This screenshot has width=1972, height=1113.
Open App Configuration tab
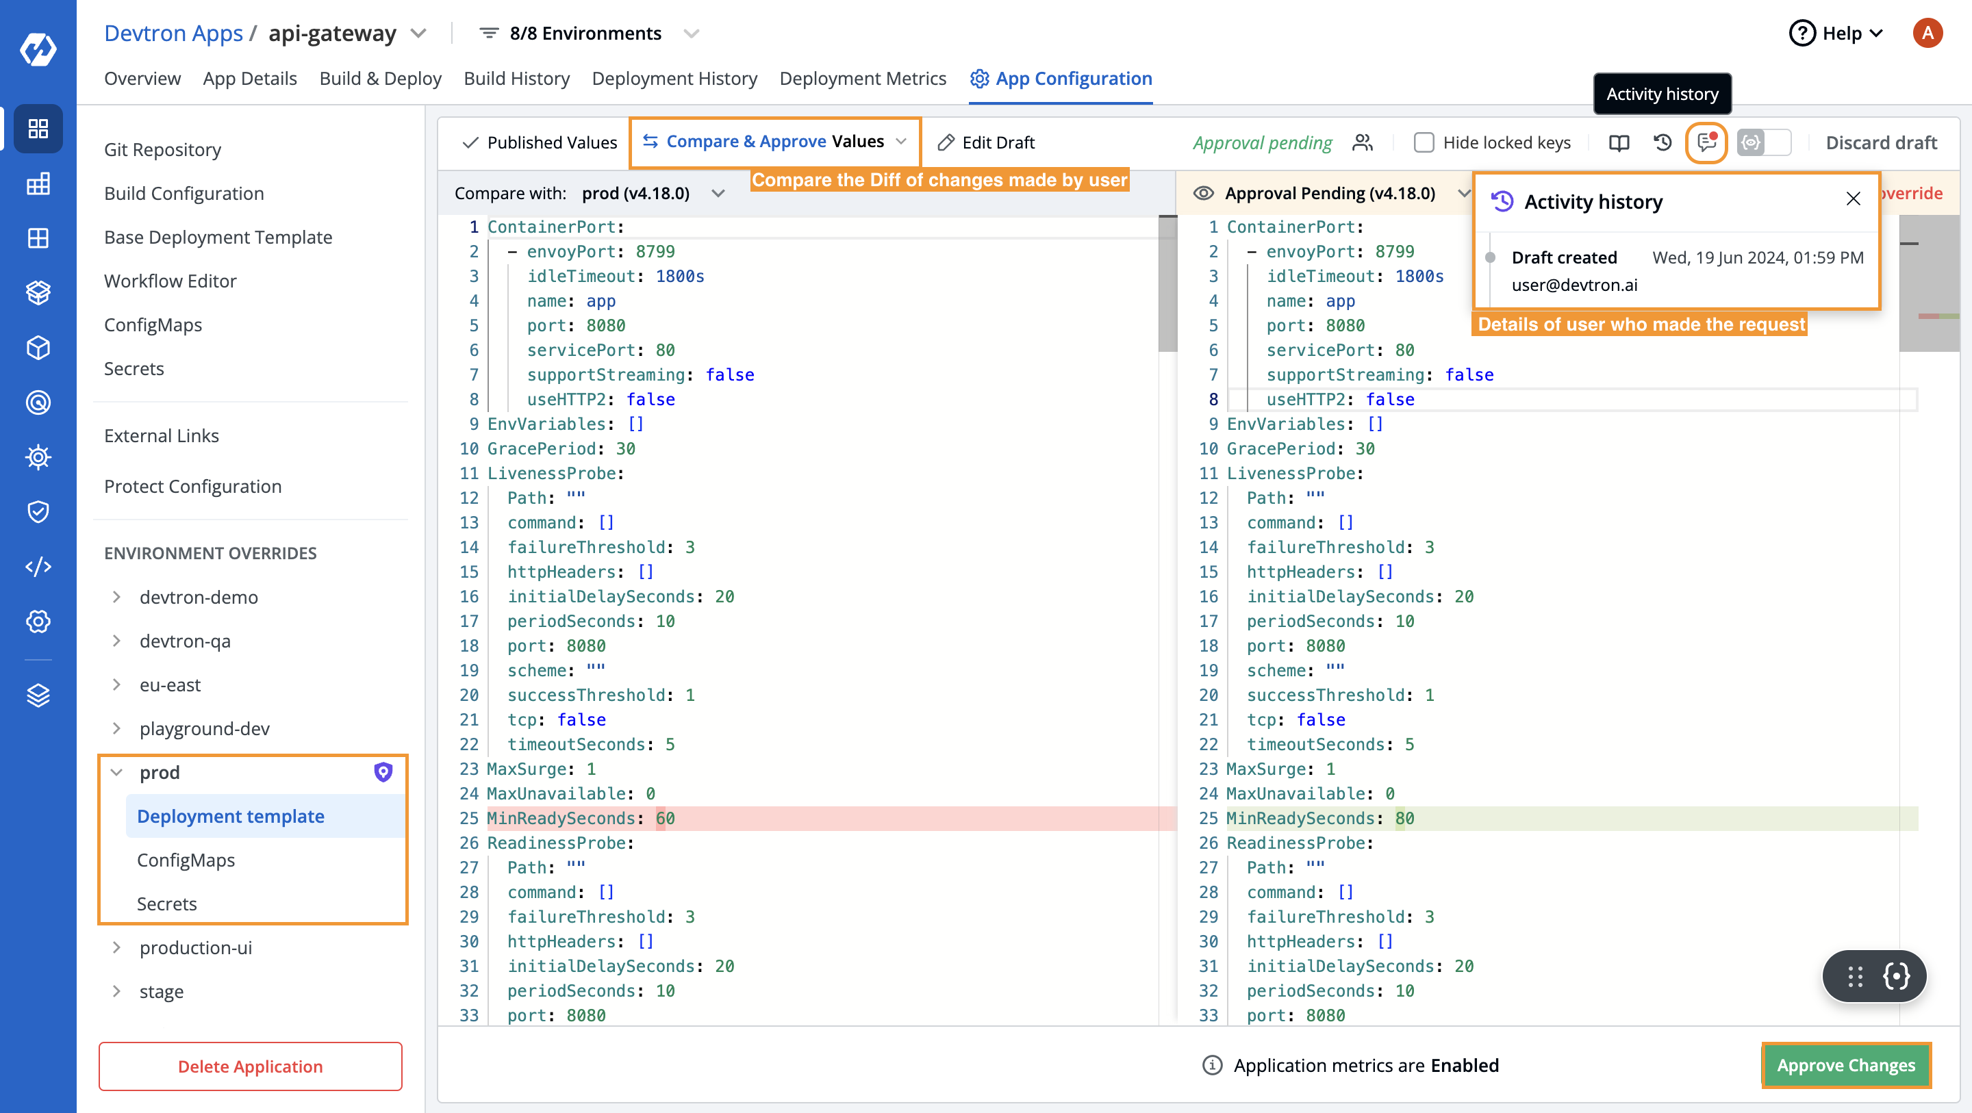pos(1060,78)
